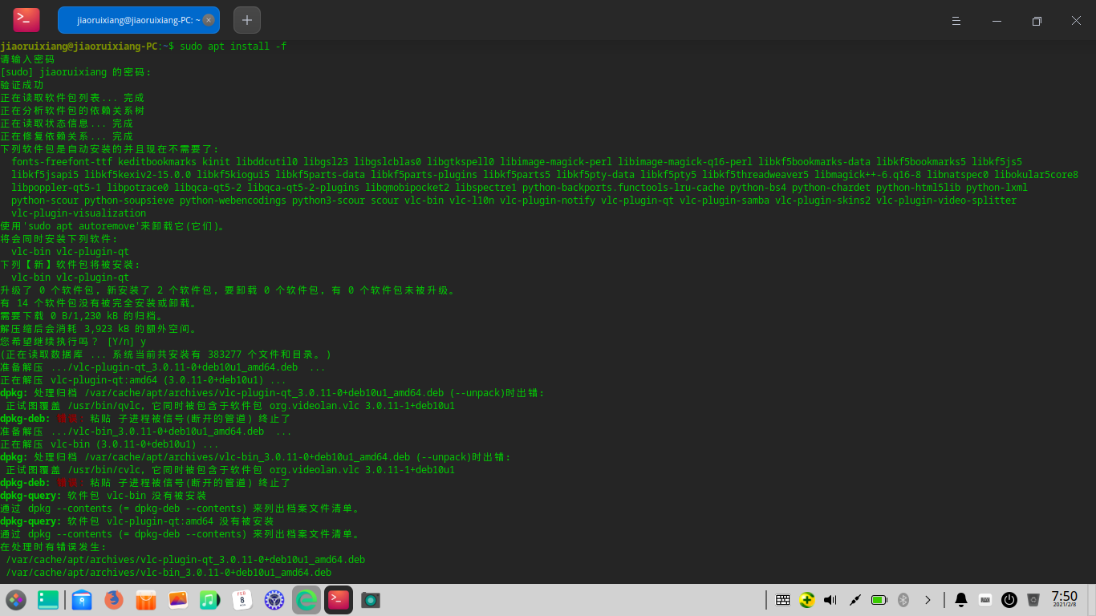Open the network plug tray icon
This screenshot has height=616, width=1096.
click(854, 600)
